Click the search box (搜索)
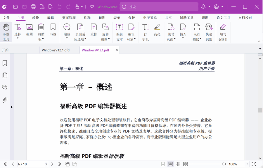The width and height of the screenshot is (263, 168). (159, 7)
